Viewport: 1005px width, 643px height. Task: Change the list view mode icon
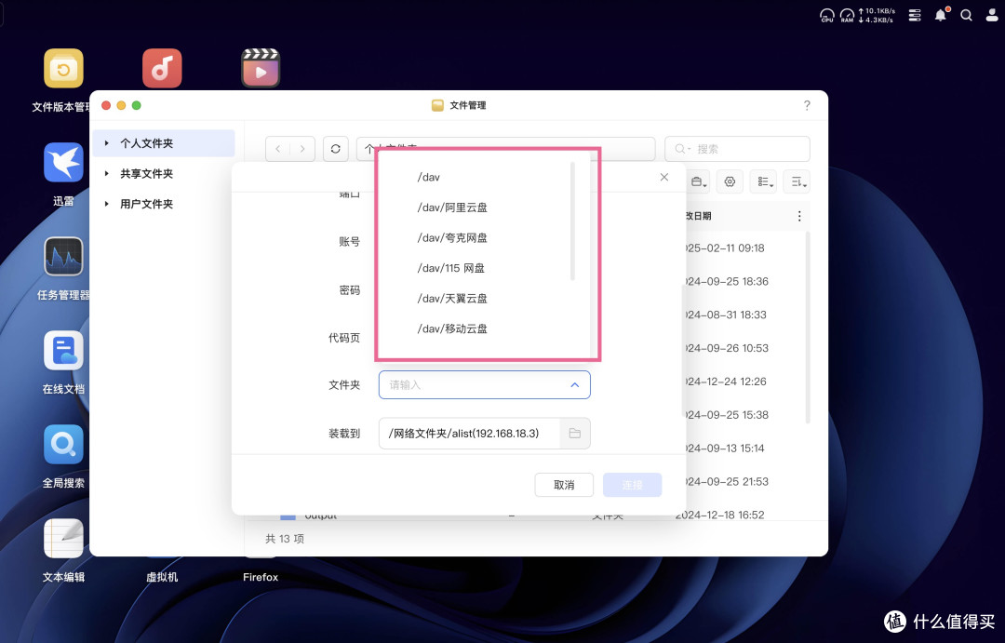point(764,182)
